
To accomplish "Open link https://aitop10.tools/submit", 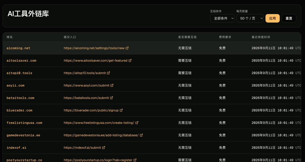I will [x=85, y=73].
